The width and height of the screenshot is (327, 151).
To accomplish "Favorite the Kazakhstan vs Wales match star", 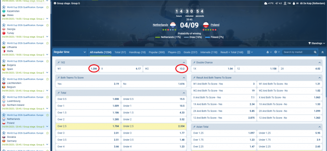I will click(47, 7).
